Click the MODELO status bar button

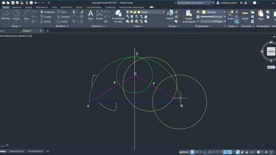[x=184, y=152]
